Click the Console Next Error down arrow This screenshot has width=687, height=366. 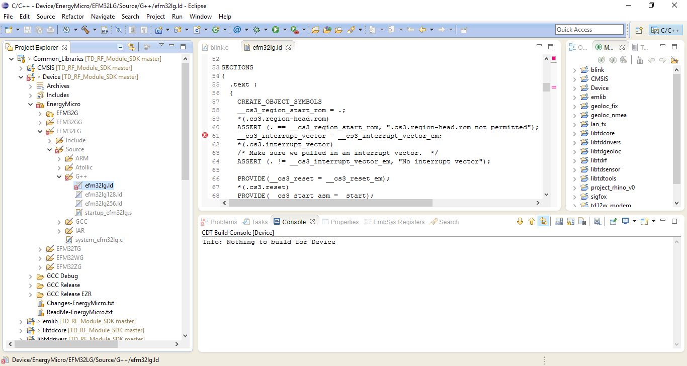[x=520, y=221]
